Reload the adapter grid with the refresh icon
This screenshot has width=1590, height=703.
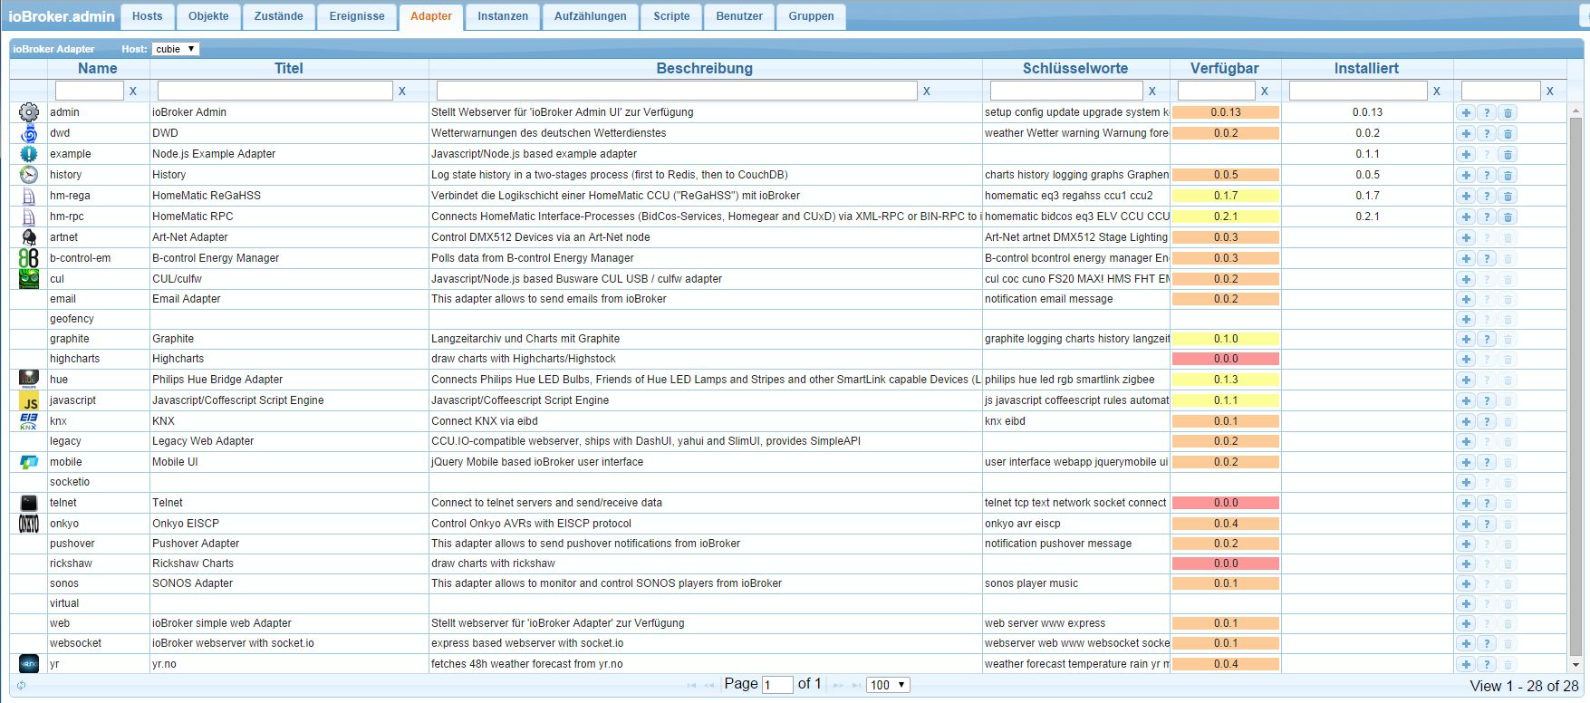(21, 686)
